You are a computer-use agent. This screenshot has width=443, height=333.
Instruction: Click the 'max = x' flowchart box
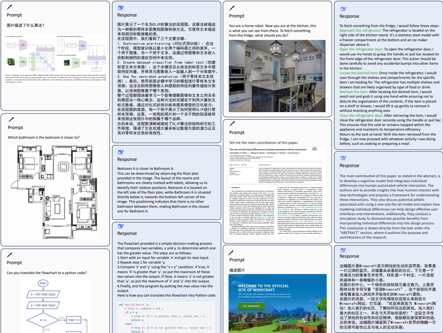click(x=74, y=320)
